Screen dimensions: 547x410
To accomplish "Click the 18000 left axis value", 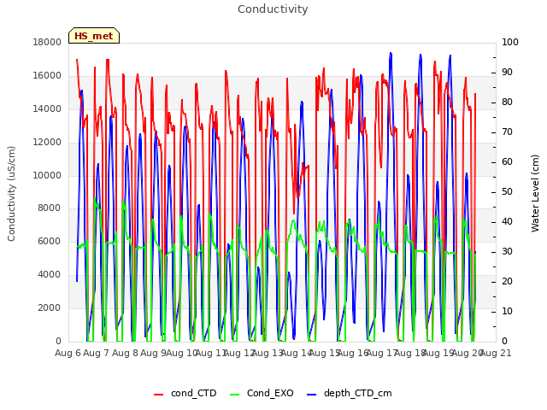I will pos(47,42).
